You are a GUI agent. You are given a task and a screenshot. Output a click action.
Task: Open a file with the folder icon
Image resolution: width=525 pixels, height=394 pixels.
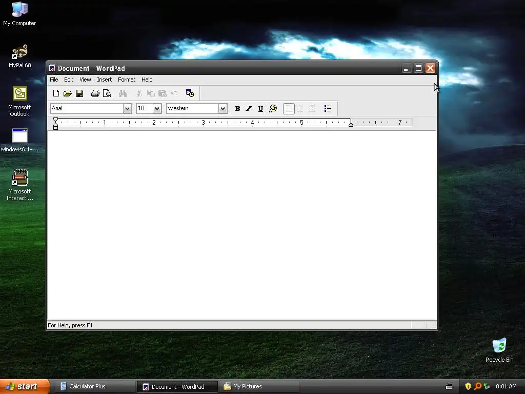(x=68, y=93)
